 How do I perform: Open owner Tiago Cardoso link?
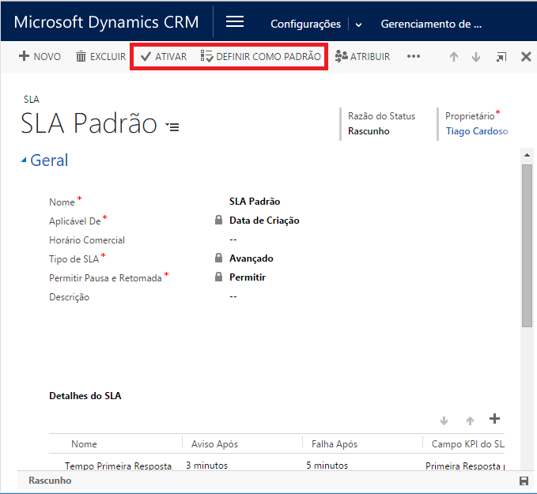[476, 131]
